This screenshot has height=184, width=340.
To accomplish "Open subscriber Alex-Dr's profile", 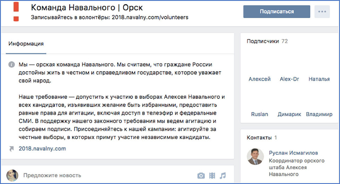I will tap(289, 79).
